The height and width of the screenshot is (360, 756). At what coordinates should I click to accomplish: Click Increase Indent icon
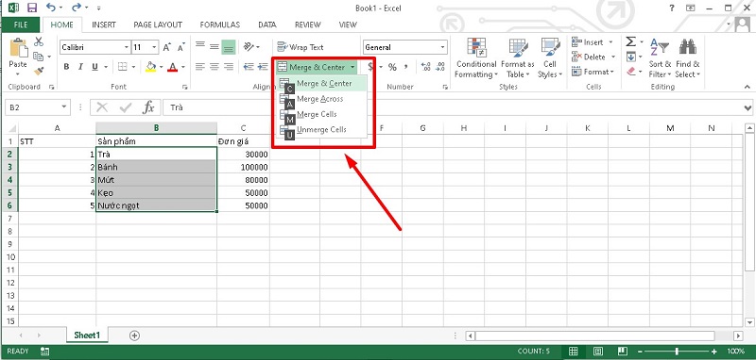point(263,67)
